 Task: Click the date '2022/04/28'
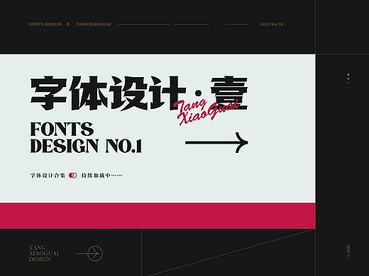[x=272, y=24]
